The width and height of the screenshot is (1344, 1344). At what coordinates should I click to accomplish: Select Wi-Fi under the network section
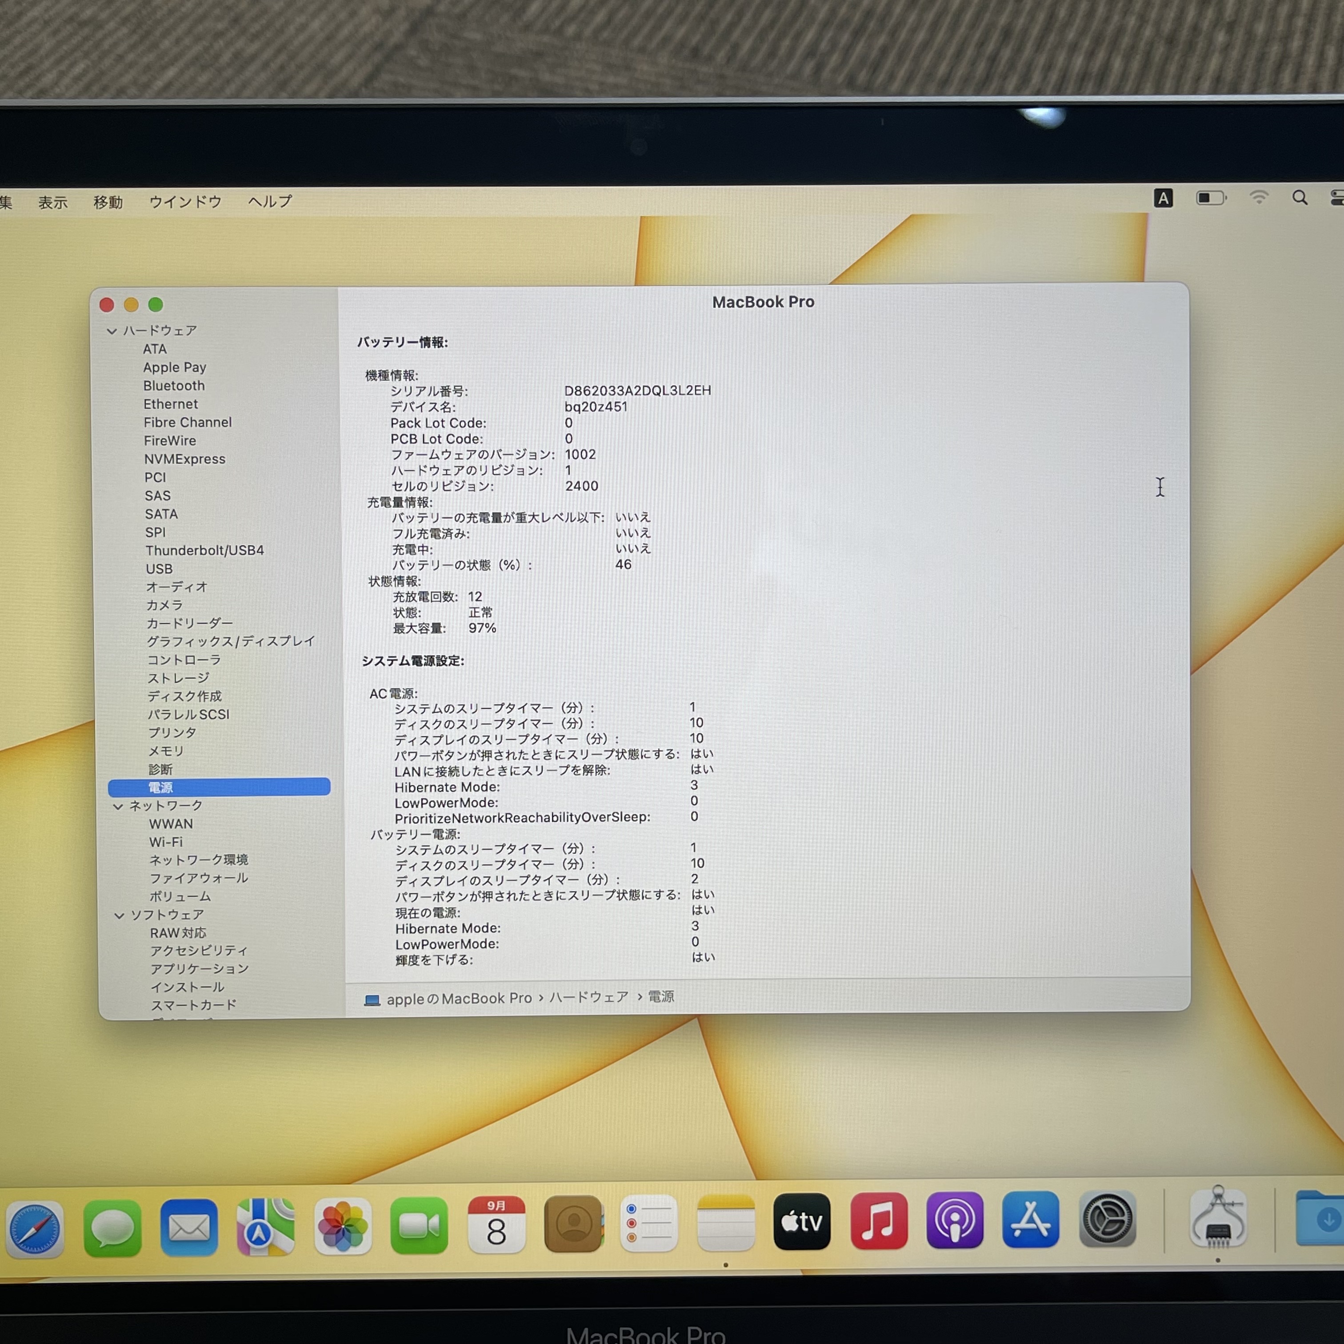tap(166, 842)
